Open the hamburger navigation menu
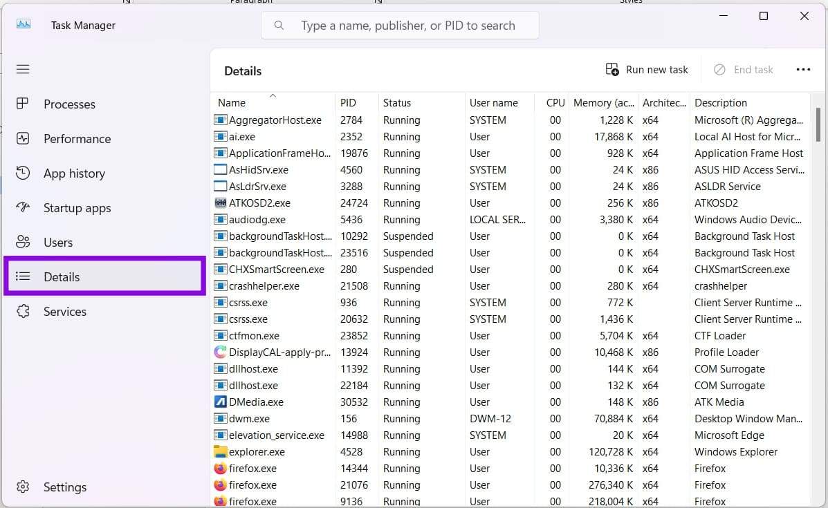 tap(23, 69)
